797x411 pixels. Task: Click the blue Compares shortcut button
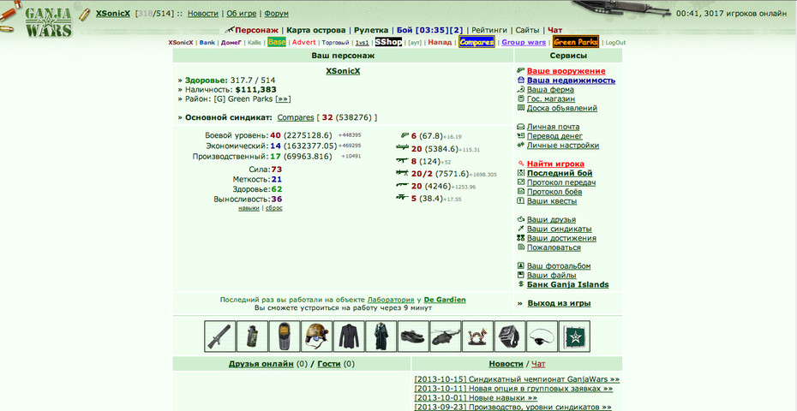476,42
